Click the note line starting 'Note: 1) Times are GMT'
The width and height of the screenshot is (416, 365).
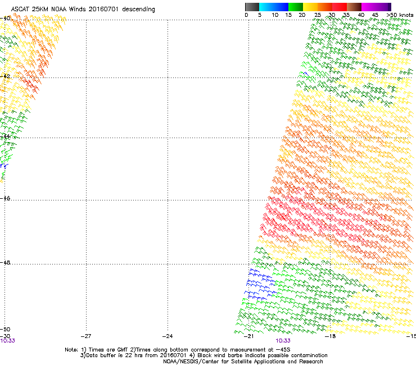(178, 350)
